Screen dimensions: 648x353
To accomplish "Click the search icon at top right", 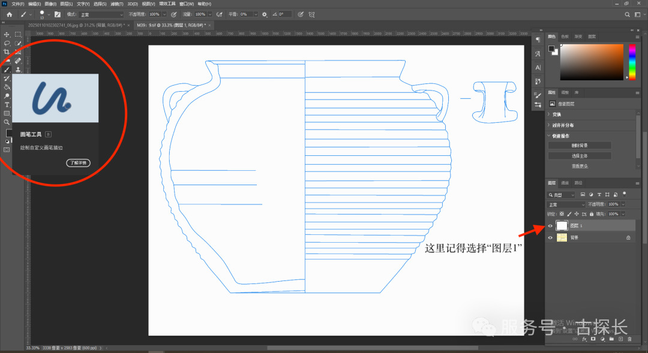I will 627,14.
